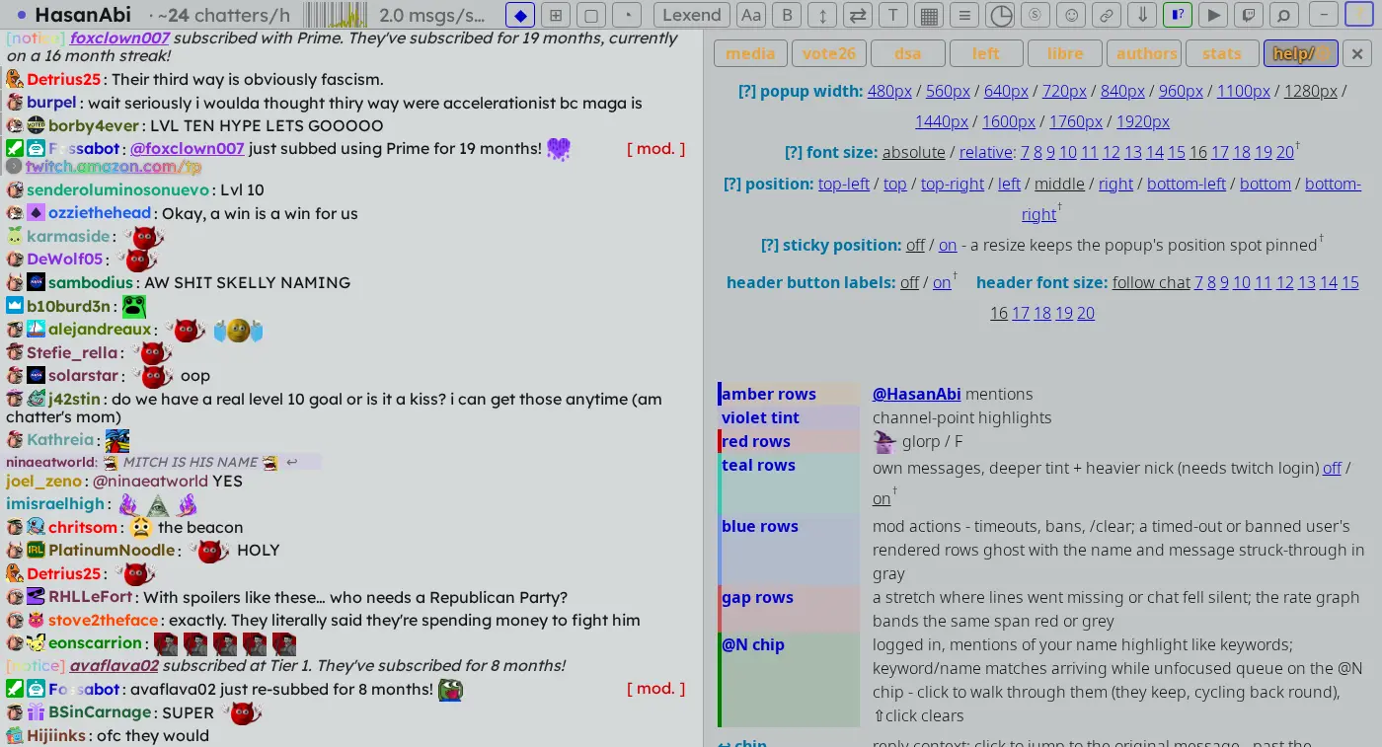
Task: Open the twitch.amazon.com/tp link in chat
Action: 114,167
